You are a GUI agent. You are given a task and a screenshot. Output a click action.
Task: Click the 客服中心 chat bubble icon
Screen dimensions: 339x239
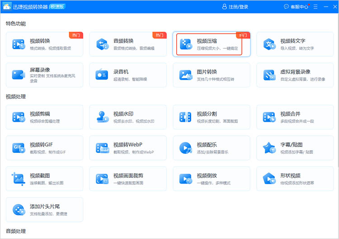[286, 6]
